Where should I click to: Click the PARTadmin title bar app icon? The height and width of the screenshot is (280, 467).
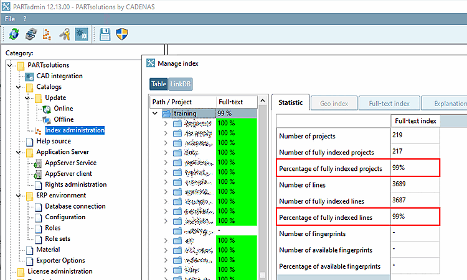coord(6,7)
